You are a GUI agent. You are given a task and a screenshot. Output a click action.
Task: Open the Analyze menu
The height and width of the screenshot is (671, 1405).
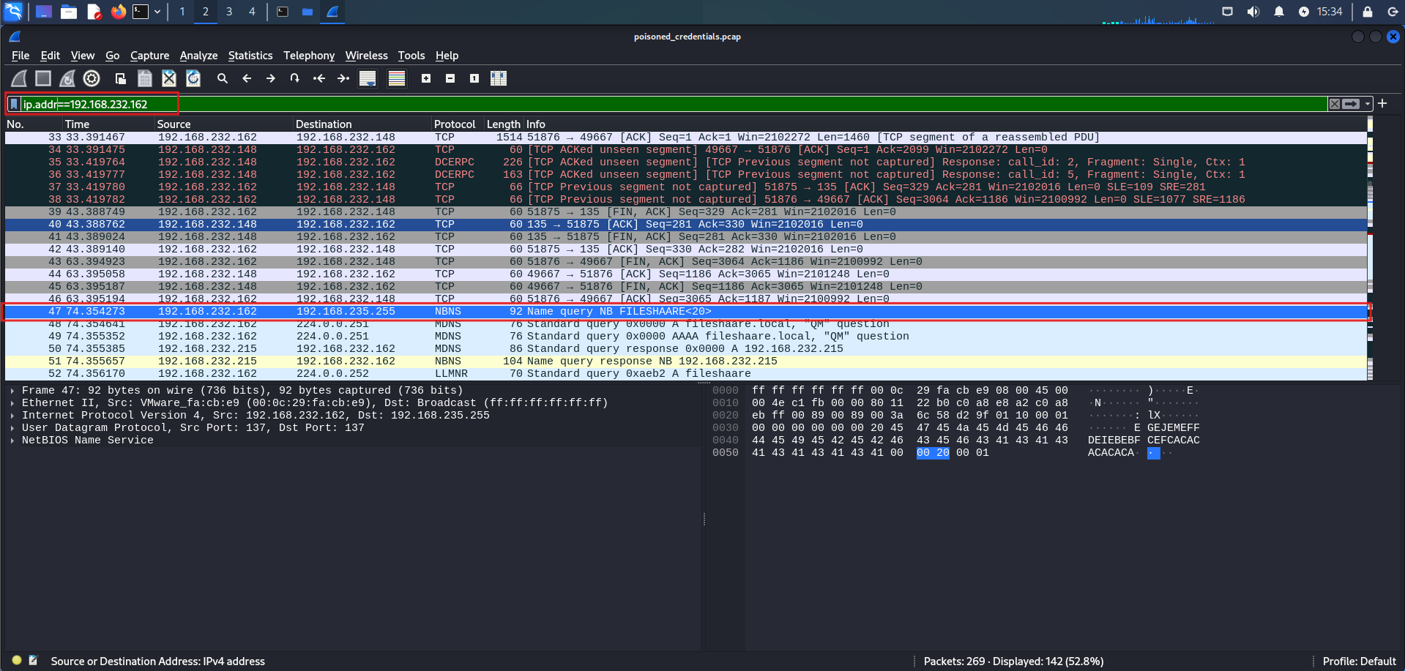pyautogui.click(x=198, y=56)
